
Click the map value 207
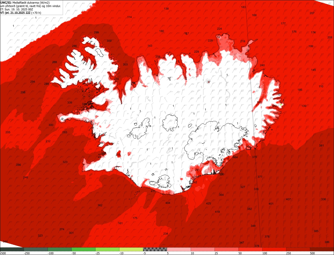(x=312, y=13)
